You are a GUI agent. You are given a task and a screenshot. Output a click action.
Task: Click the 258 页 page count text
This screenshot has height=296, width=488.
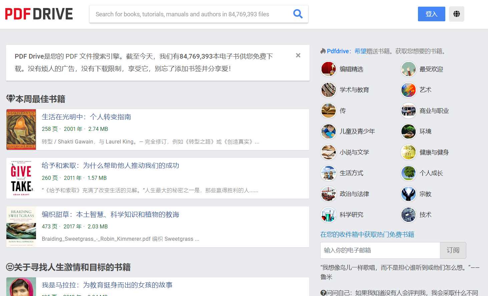(50, 129)
